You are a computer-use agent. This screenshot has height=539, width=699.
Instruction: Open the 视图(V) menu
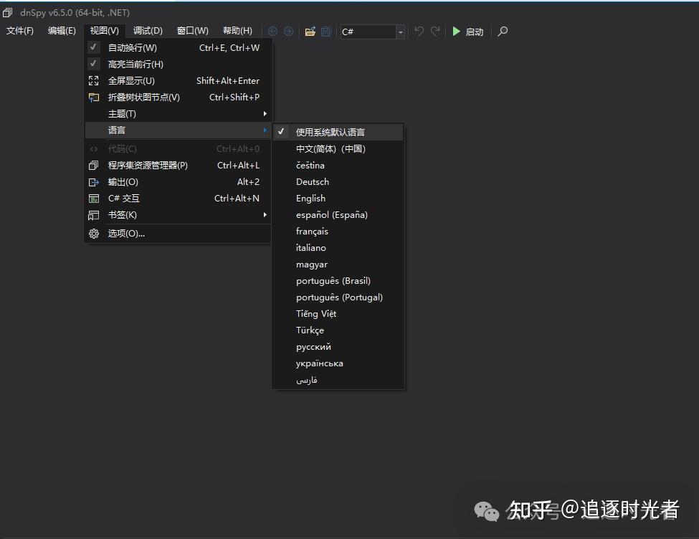point(105,31)
